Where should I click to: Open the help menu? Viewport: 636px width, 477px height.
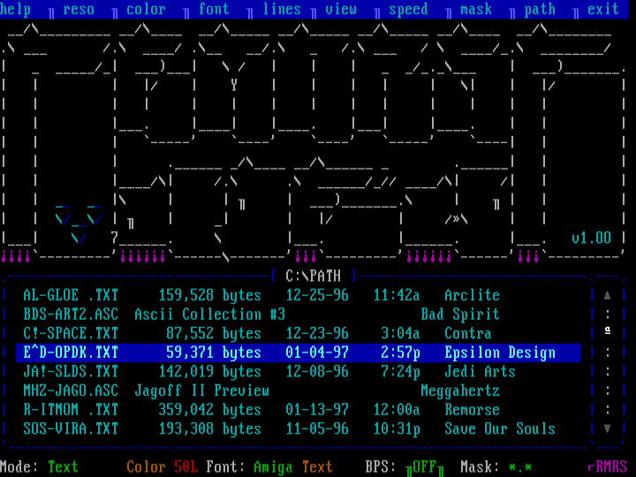pyautogui.click(x=16, y=10)
